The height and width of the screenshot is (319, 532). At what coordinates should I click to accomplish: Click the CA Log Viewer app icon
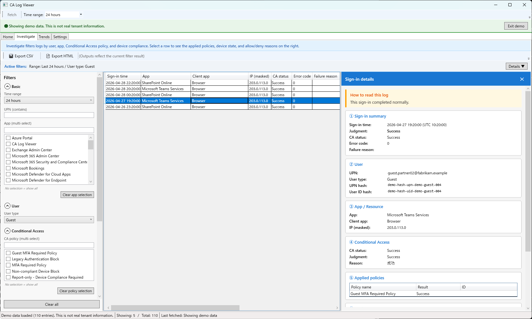click(x=5, y=5)
